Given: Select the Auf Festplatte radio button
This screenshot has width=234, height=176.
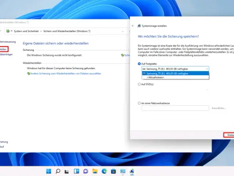Looking at the screenshot, I should [x=139, y=64].
